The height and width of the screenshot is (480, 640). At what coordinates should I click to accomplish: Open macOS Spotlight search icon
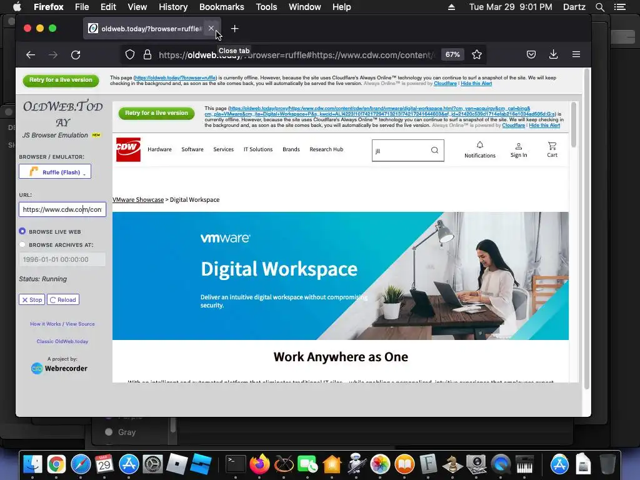599,7
